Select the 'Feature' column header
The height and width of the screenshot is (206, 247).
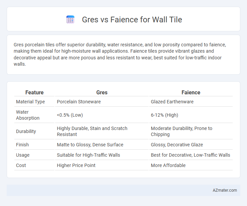click(x=34, y=92)
